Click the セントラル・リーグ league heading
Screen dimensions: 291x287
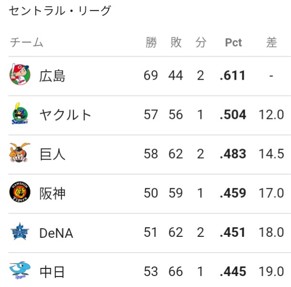tap(60, 11)
